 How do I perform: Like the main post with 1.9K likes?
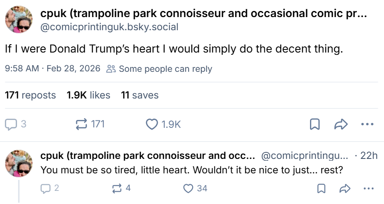152,124
